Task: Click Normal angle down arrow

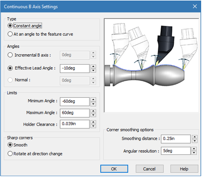Action: pyautogui.click(x=93, y=83)
